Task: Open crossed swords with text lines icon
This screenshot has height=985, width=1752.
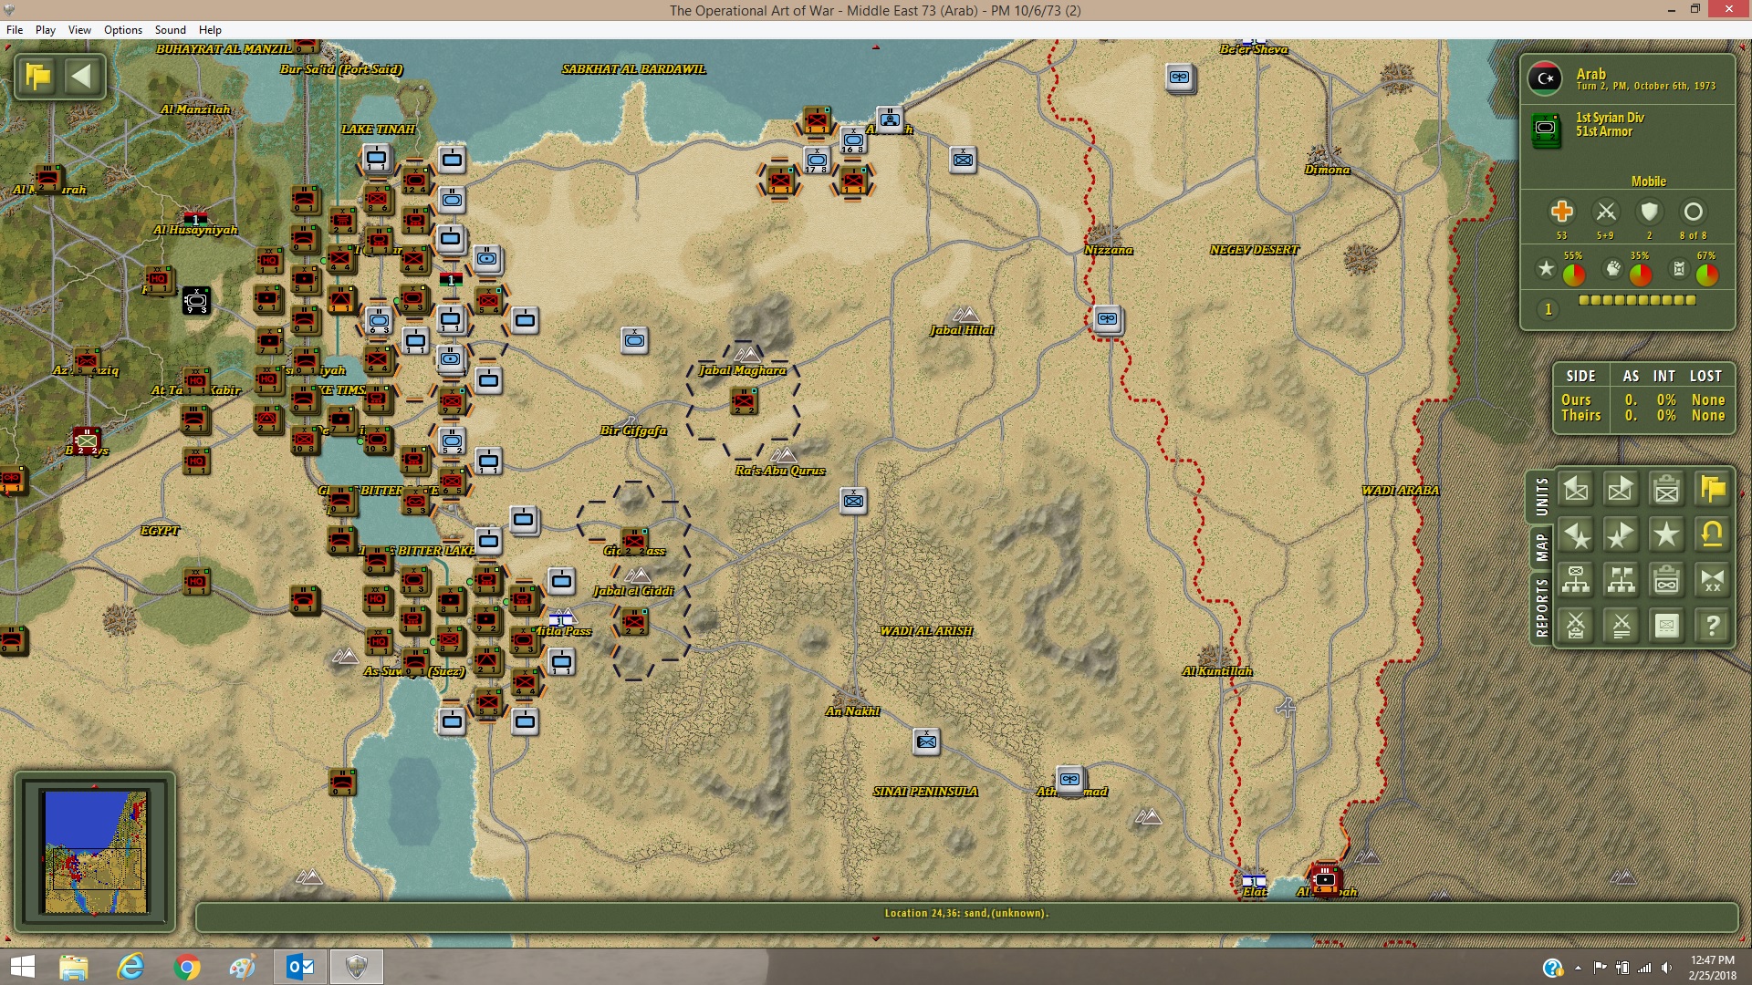Action: click(x=1621, y=626)
